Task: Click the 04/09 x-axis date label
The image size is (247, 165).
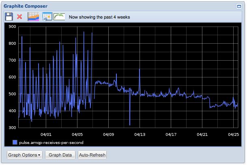Action: click(109, 135)
